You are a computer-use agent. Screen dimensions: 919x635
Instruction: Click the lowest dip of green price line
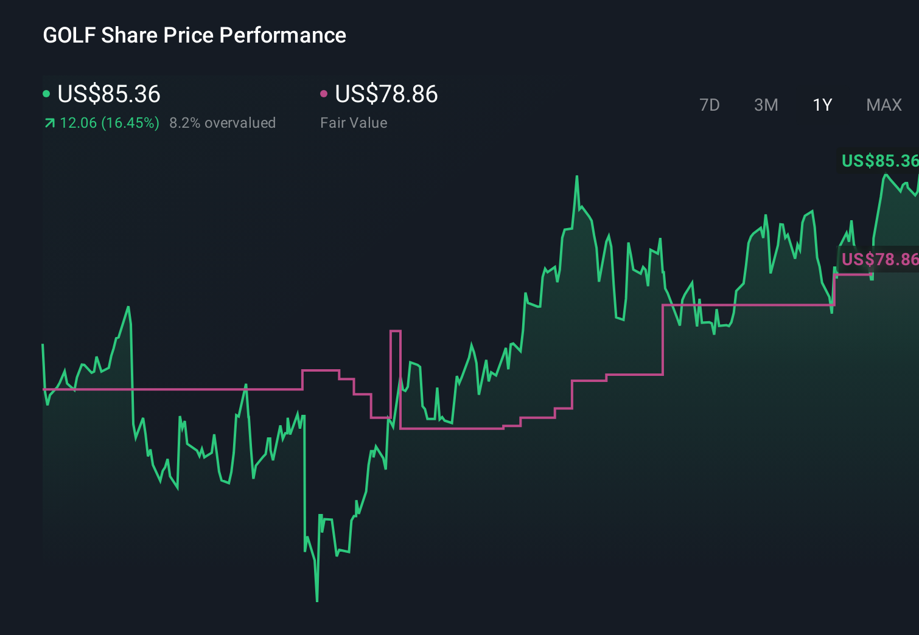click(317, 600)
